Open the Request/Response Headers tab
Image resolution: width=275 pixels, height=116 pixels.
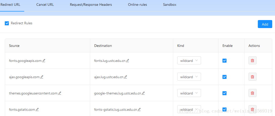(91, 5)
